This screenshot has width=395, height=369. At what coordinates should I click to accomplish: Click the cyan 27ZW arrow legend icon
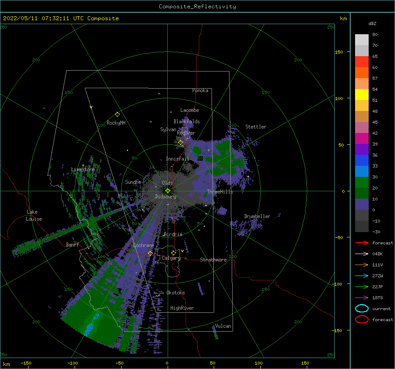tap(362, 276)
